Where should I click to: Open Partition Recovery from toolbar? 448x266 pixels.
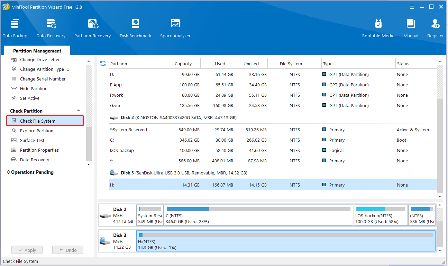click(x=92, y=28)
